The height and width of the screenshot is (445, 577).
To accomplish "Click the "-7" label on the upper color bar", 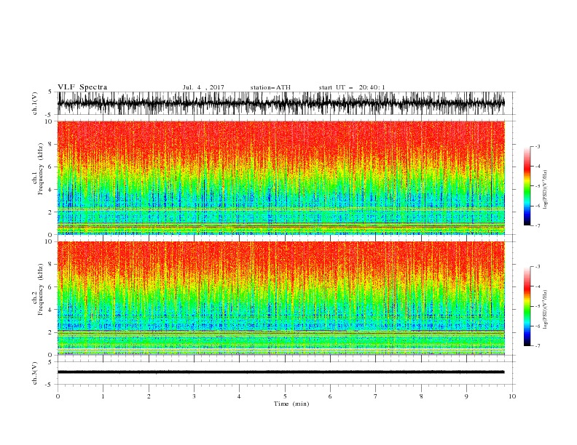I will 538,225.
